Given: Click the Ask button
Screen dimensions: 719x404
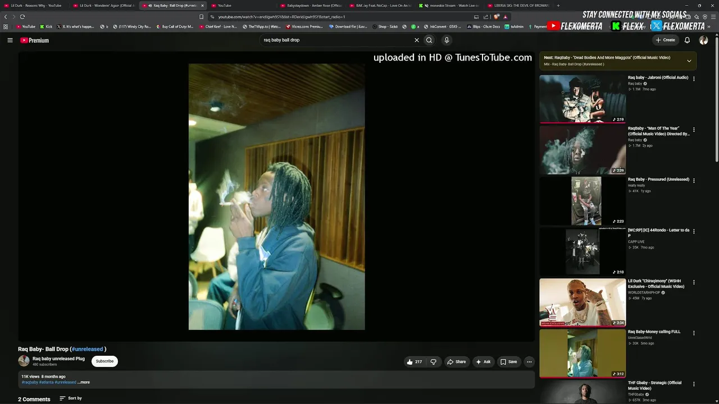Looking at the screenshot, I should (x=483, y=362).
